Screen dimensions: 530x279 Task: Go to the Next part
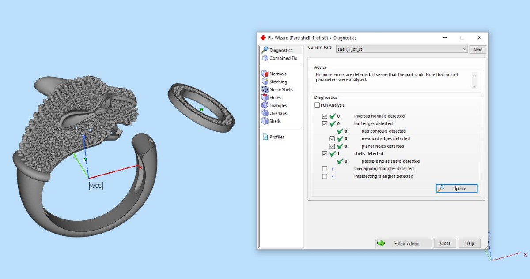click(477, 49)
